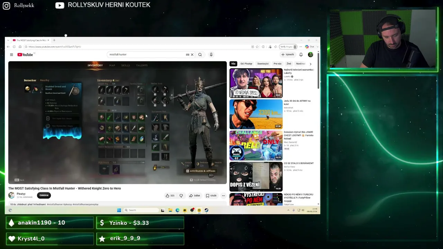Go back in the browser
Viewport: 443px width, 249px height.
coord(9,47)
